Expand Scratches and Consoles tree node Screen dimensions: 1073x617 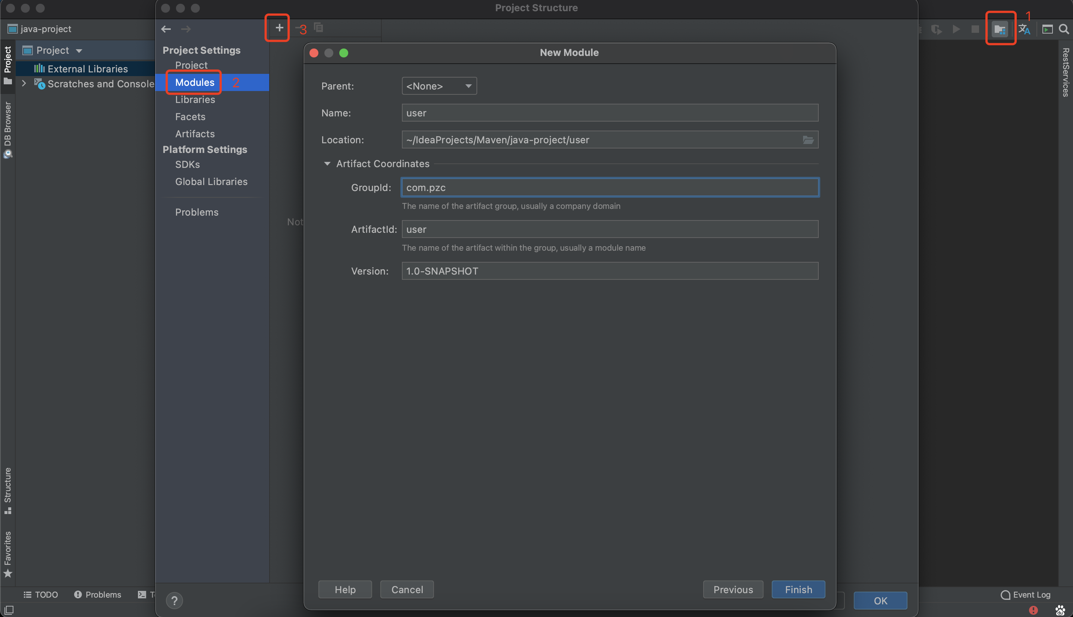24,84
